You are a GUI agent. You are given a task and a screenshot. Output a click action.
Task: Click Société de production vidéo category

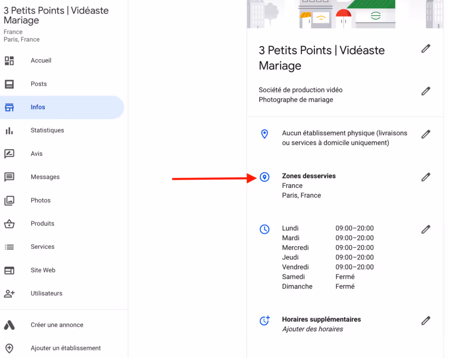click(300, 90)
